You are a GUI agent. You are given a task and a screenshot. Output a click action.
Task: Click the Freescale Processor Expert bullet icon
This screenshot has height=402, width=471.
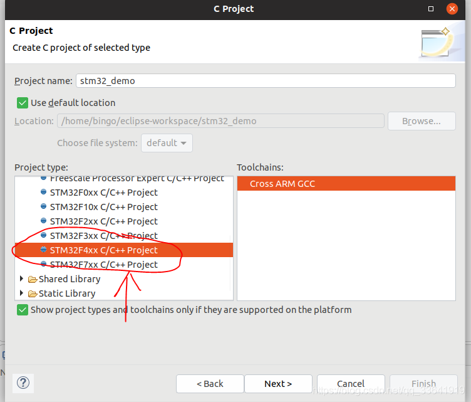(x=44, y=179)
